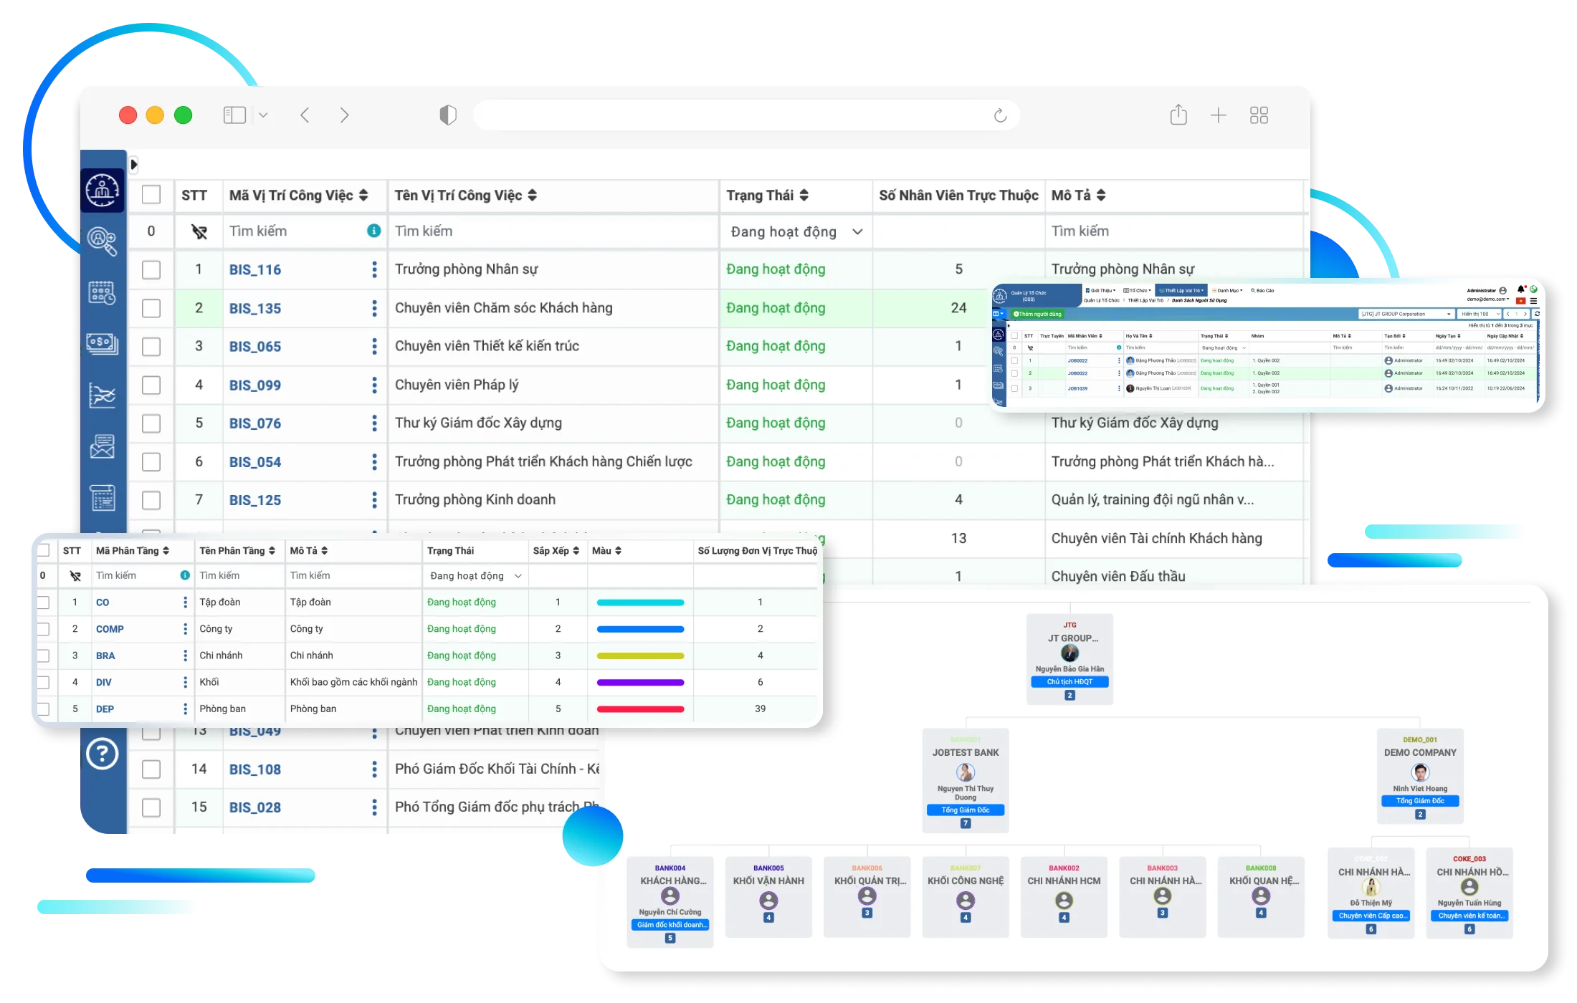The height and width of the screenshot is (1003, 1577).
Task: Open Báo Cáo menu in inset window
Action: click(1262, 291)
